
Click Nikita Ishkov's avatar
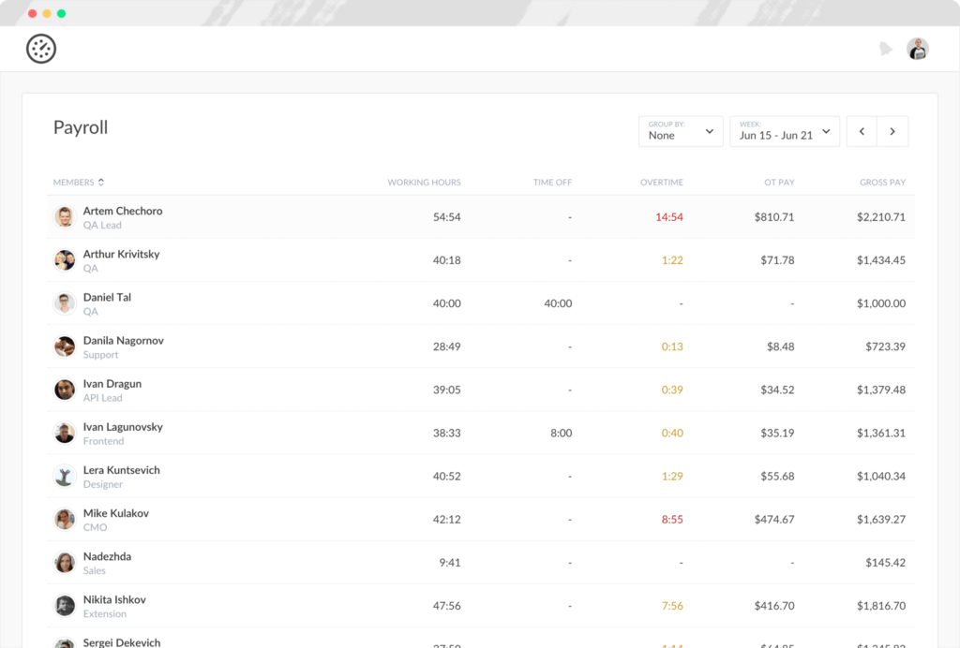(x=65, y=606)
